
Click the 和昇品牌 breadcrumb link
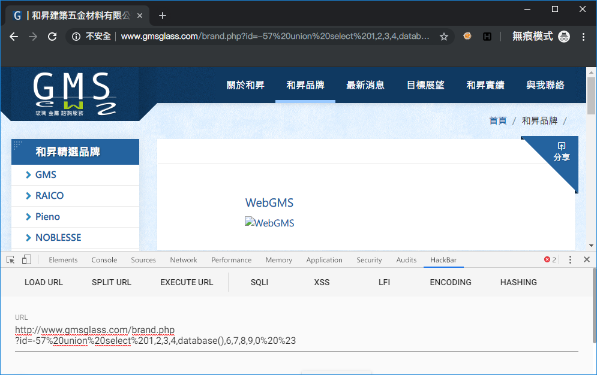pos(539,121)
